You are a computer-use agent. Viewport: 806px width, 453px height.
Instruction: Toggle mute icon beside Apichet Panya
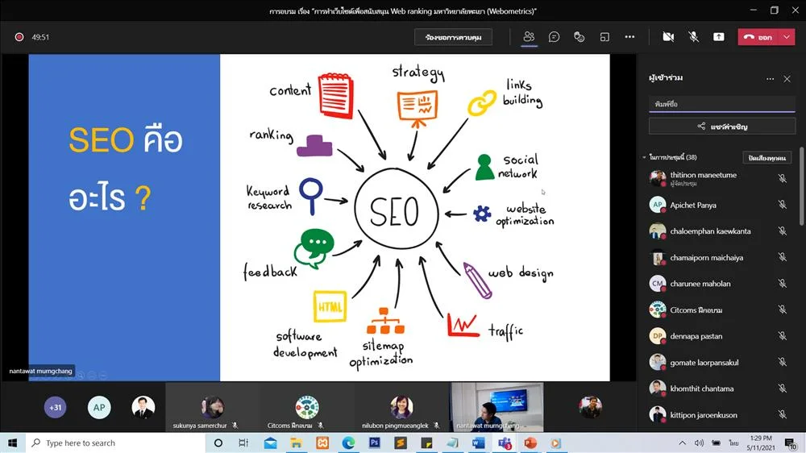(x=783, y=205)
